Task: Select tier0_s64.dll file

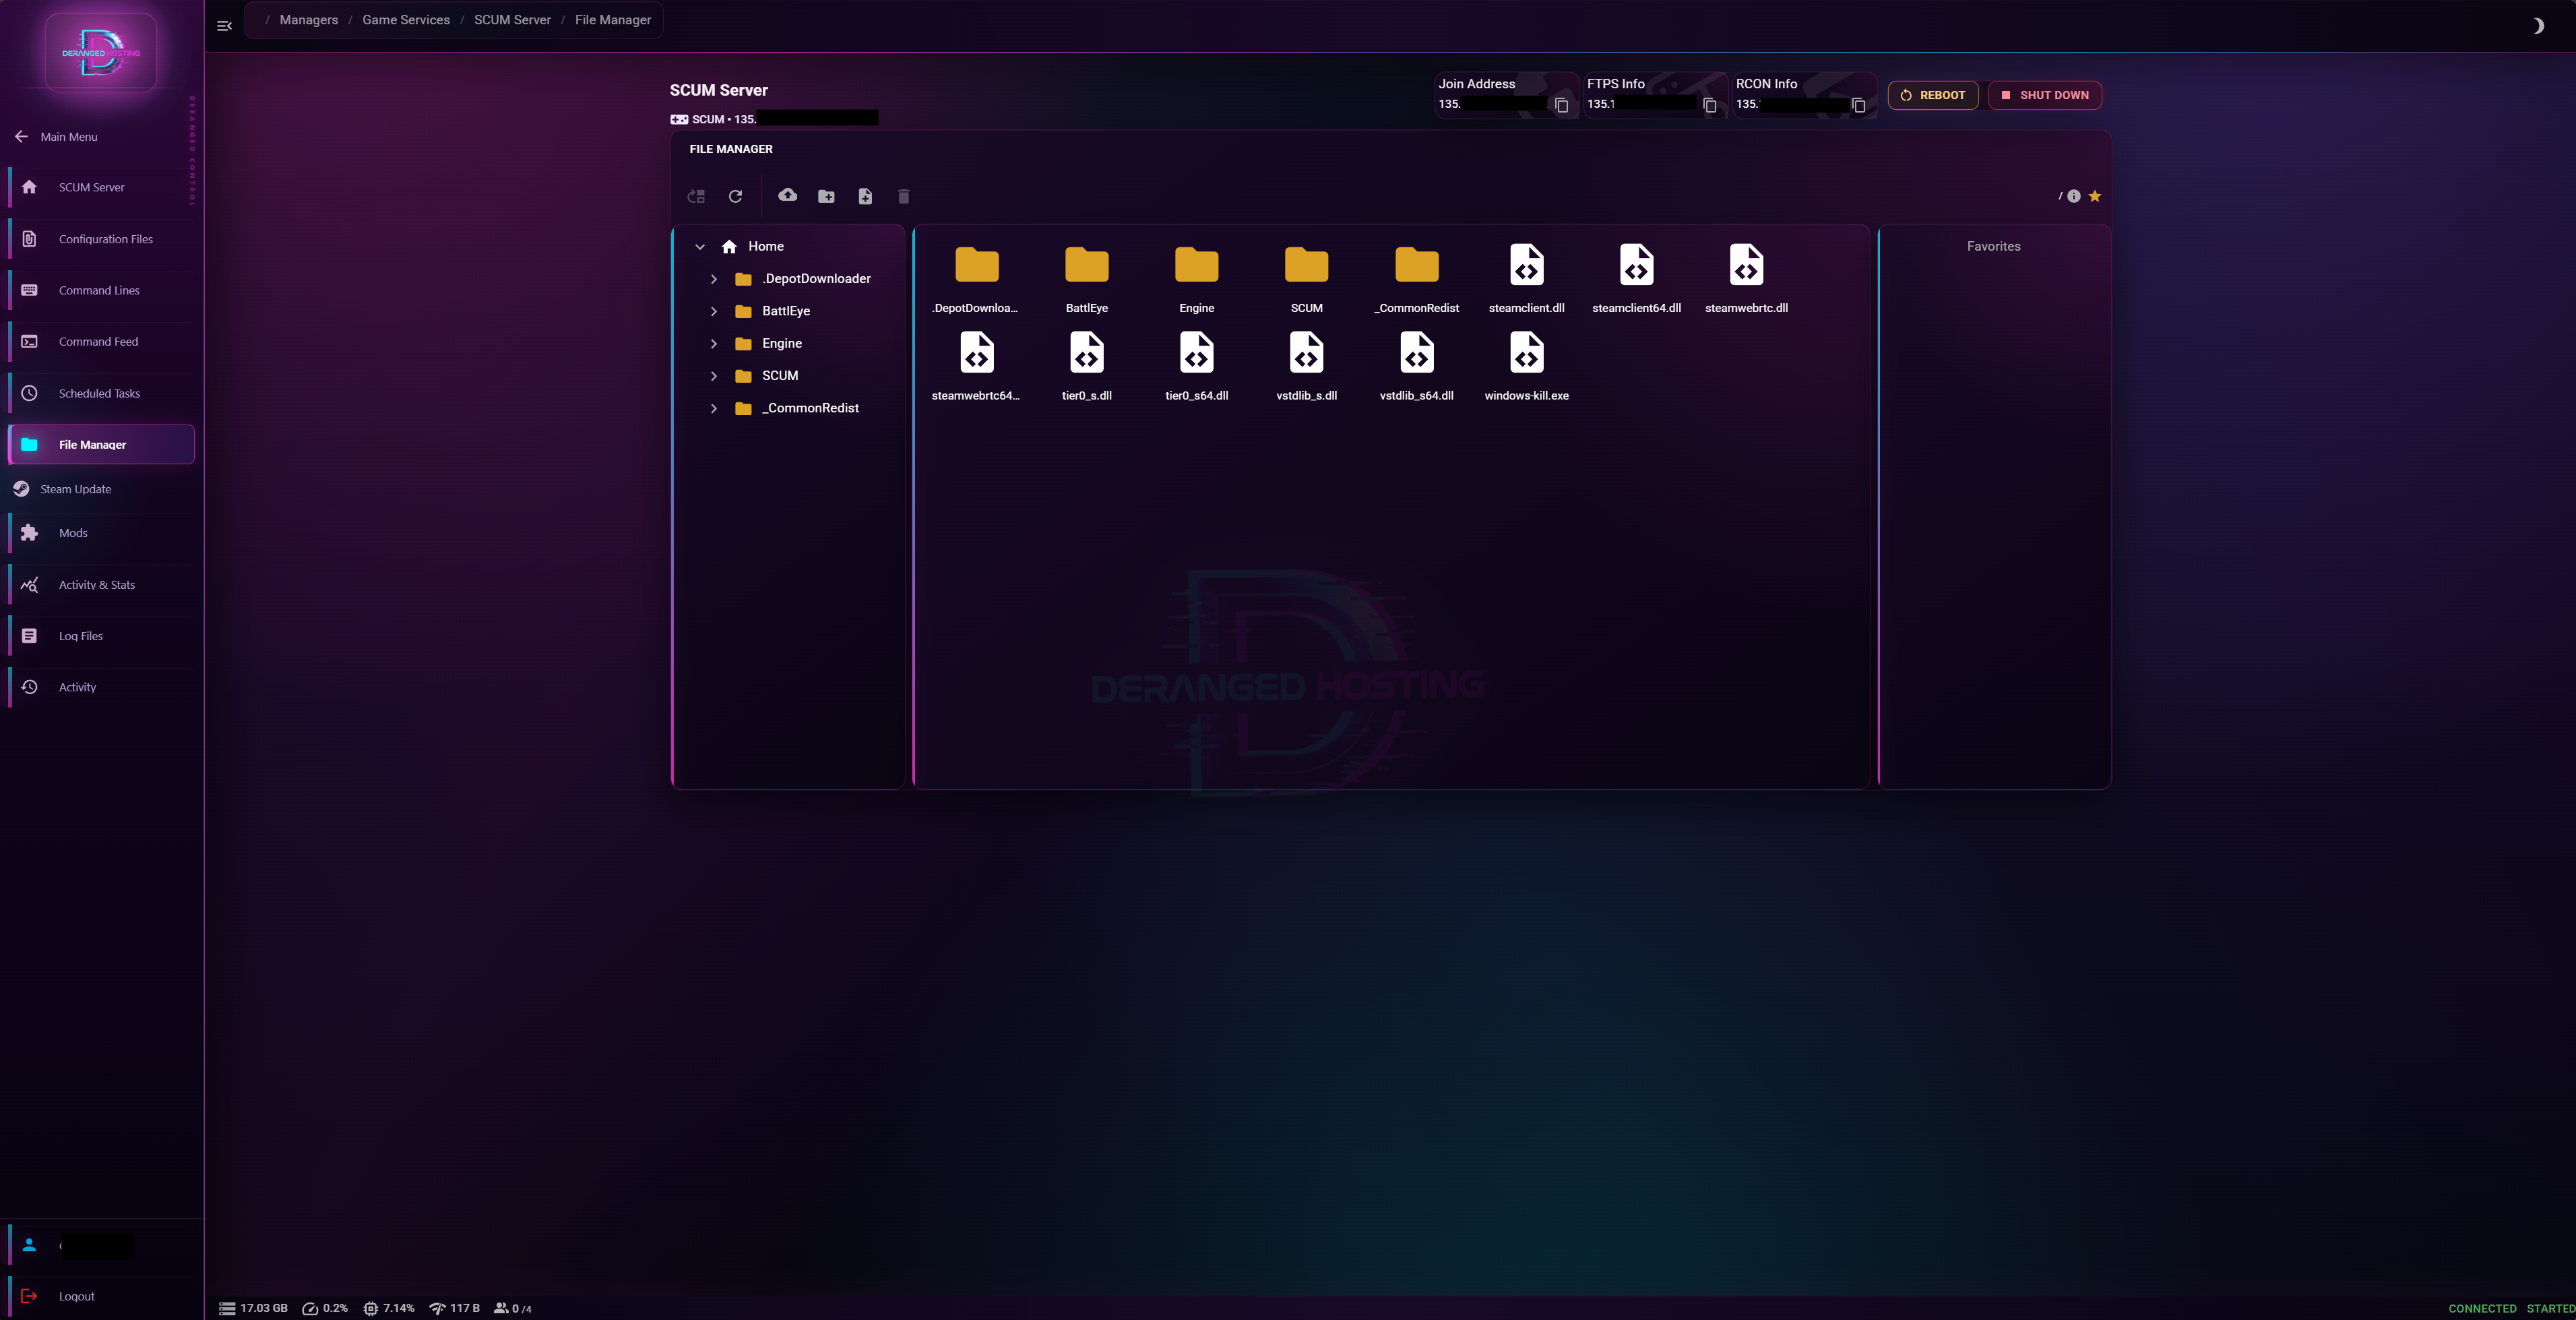Action: coord(1196,365)
